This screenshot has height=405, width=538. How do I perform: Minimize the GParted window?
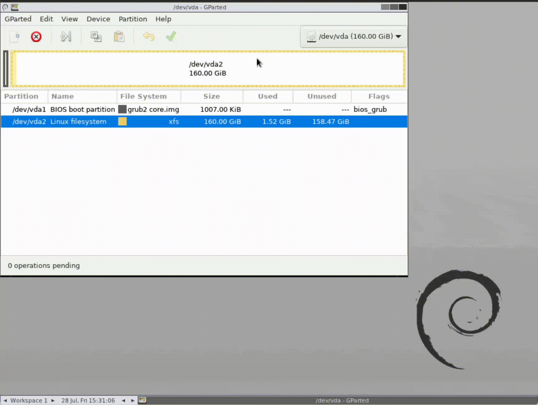coord(385,7)
